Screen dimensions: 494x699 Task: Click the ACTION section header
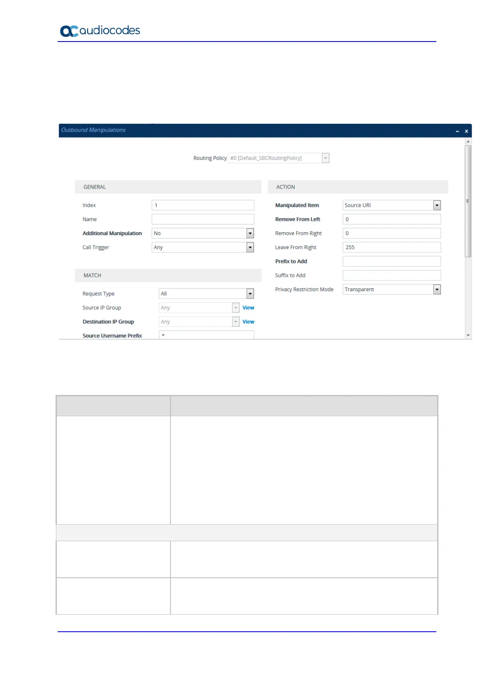358,187
